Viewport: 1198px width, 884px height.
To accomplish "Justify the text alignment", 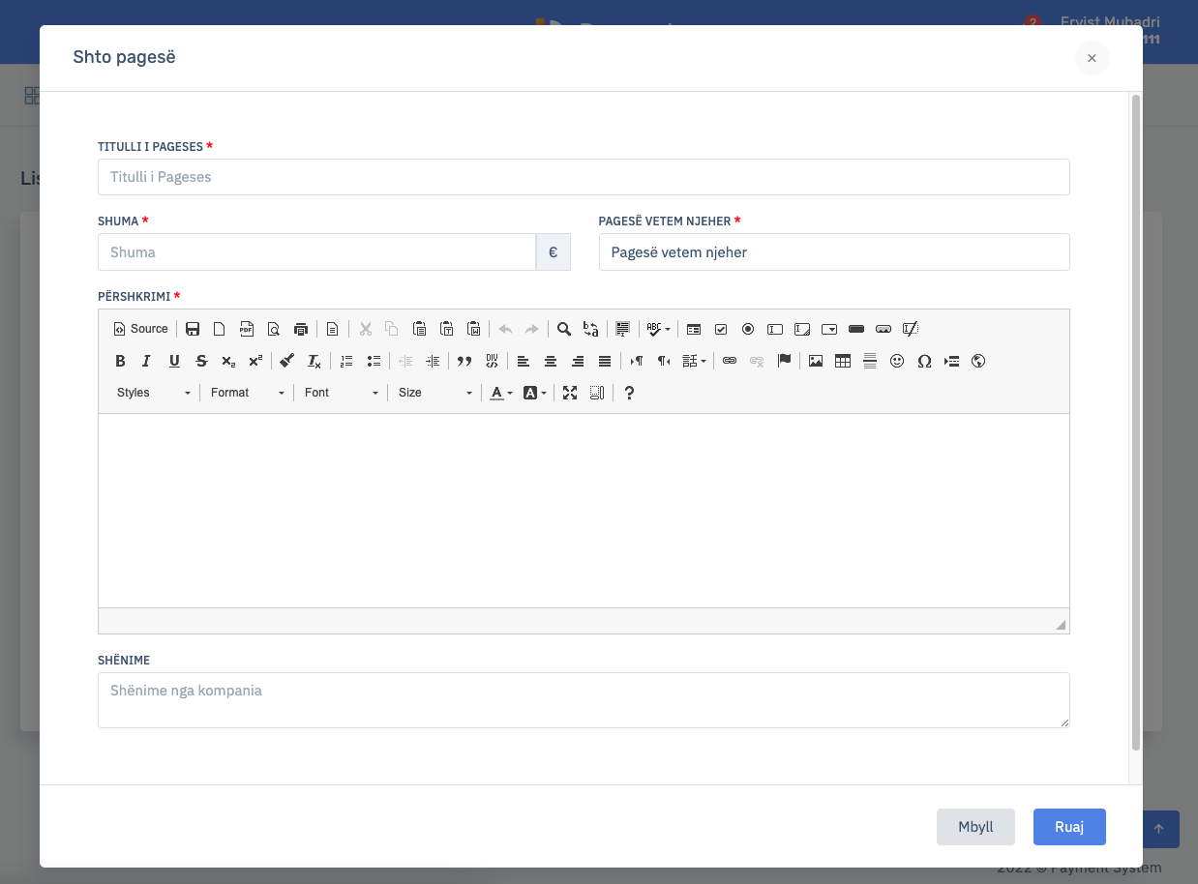I will click(x=605, y=361).
